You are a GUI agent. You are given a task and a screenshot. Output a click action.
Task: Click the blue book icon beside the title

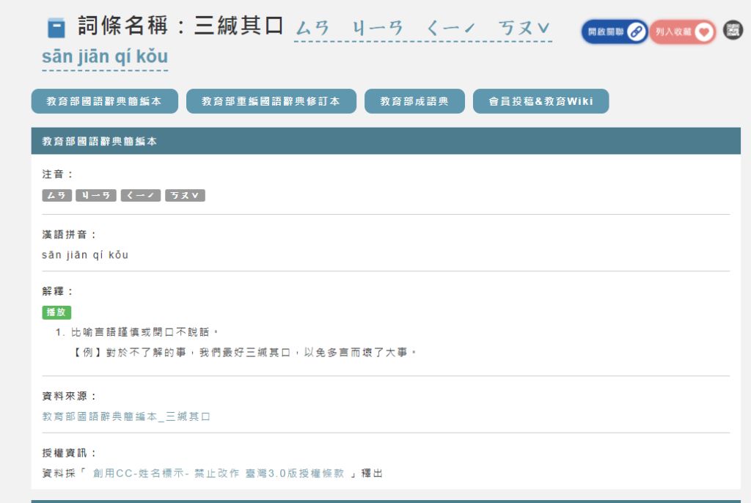pyautogui.click(x=56, y=29)
